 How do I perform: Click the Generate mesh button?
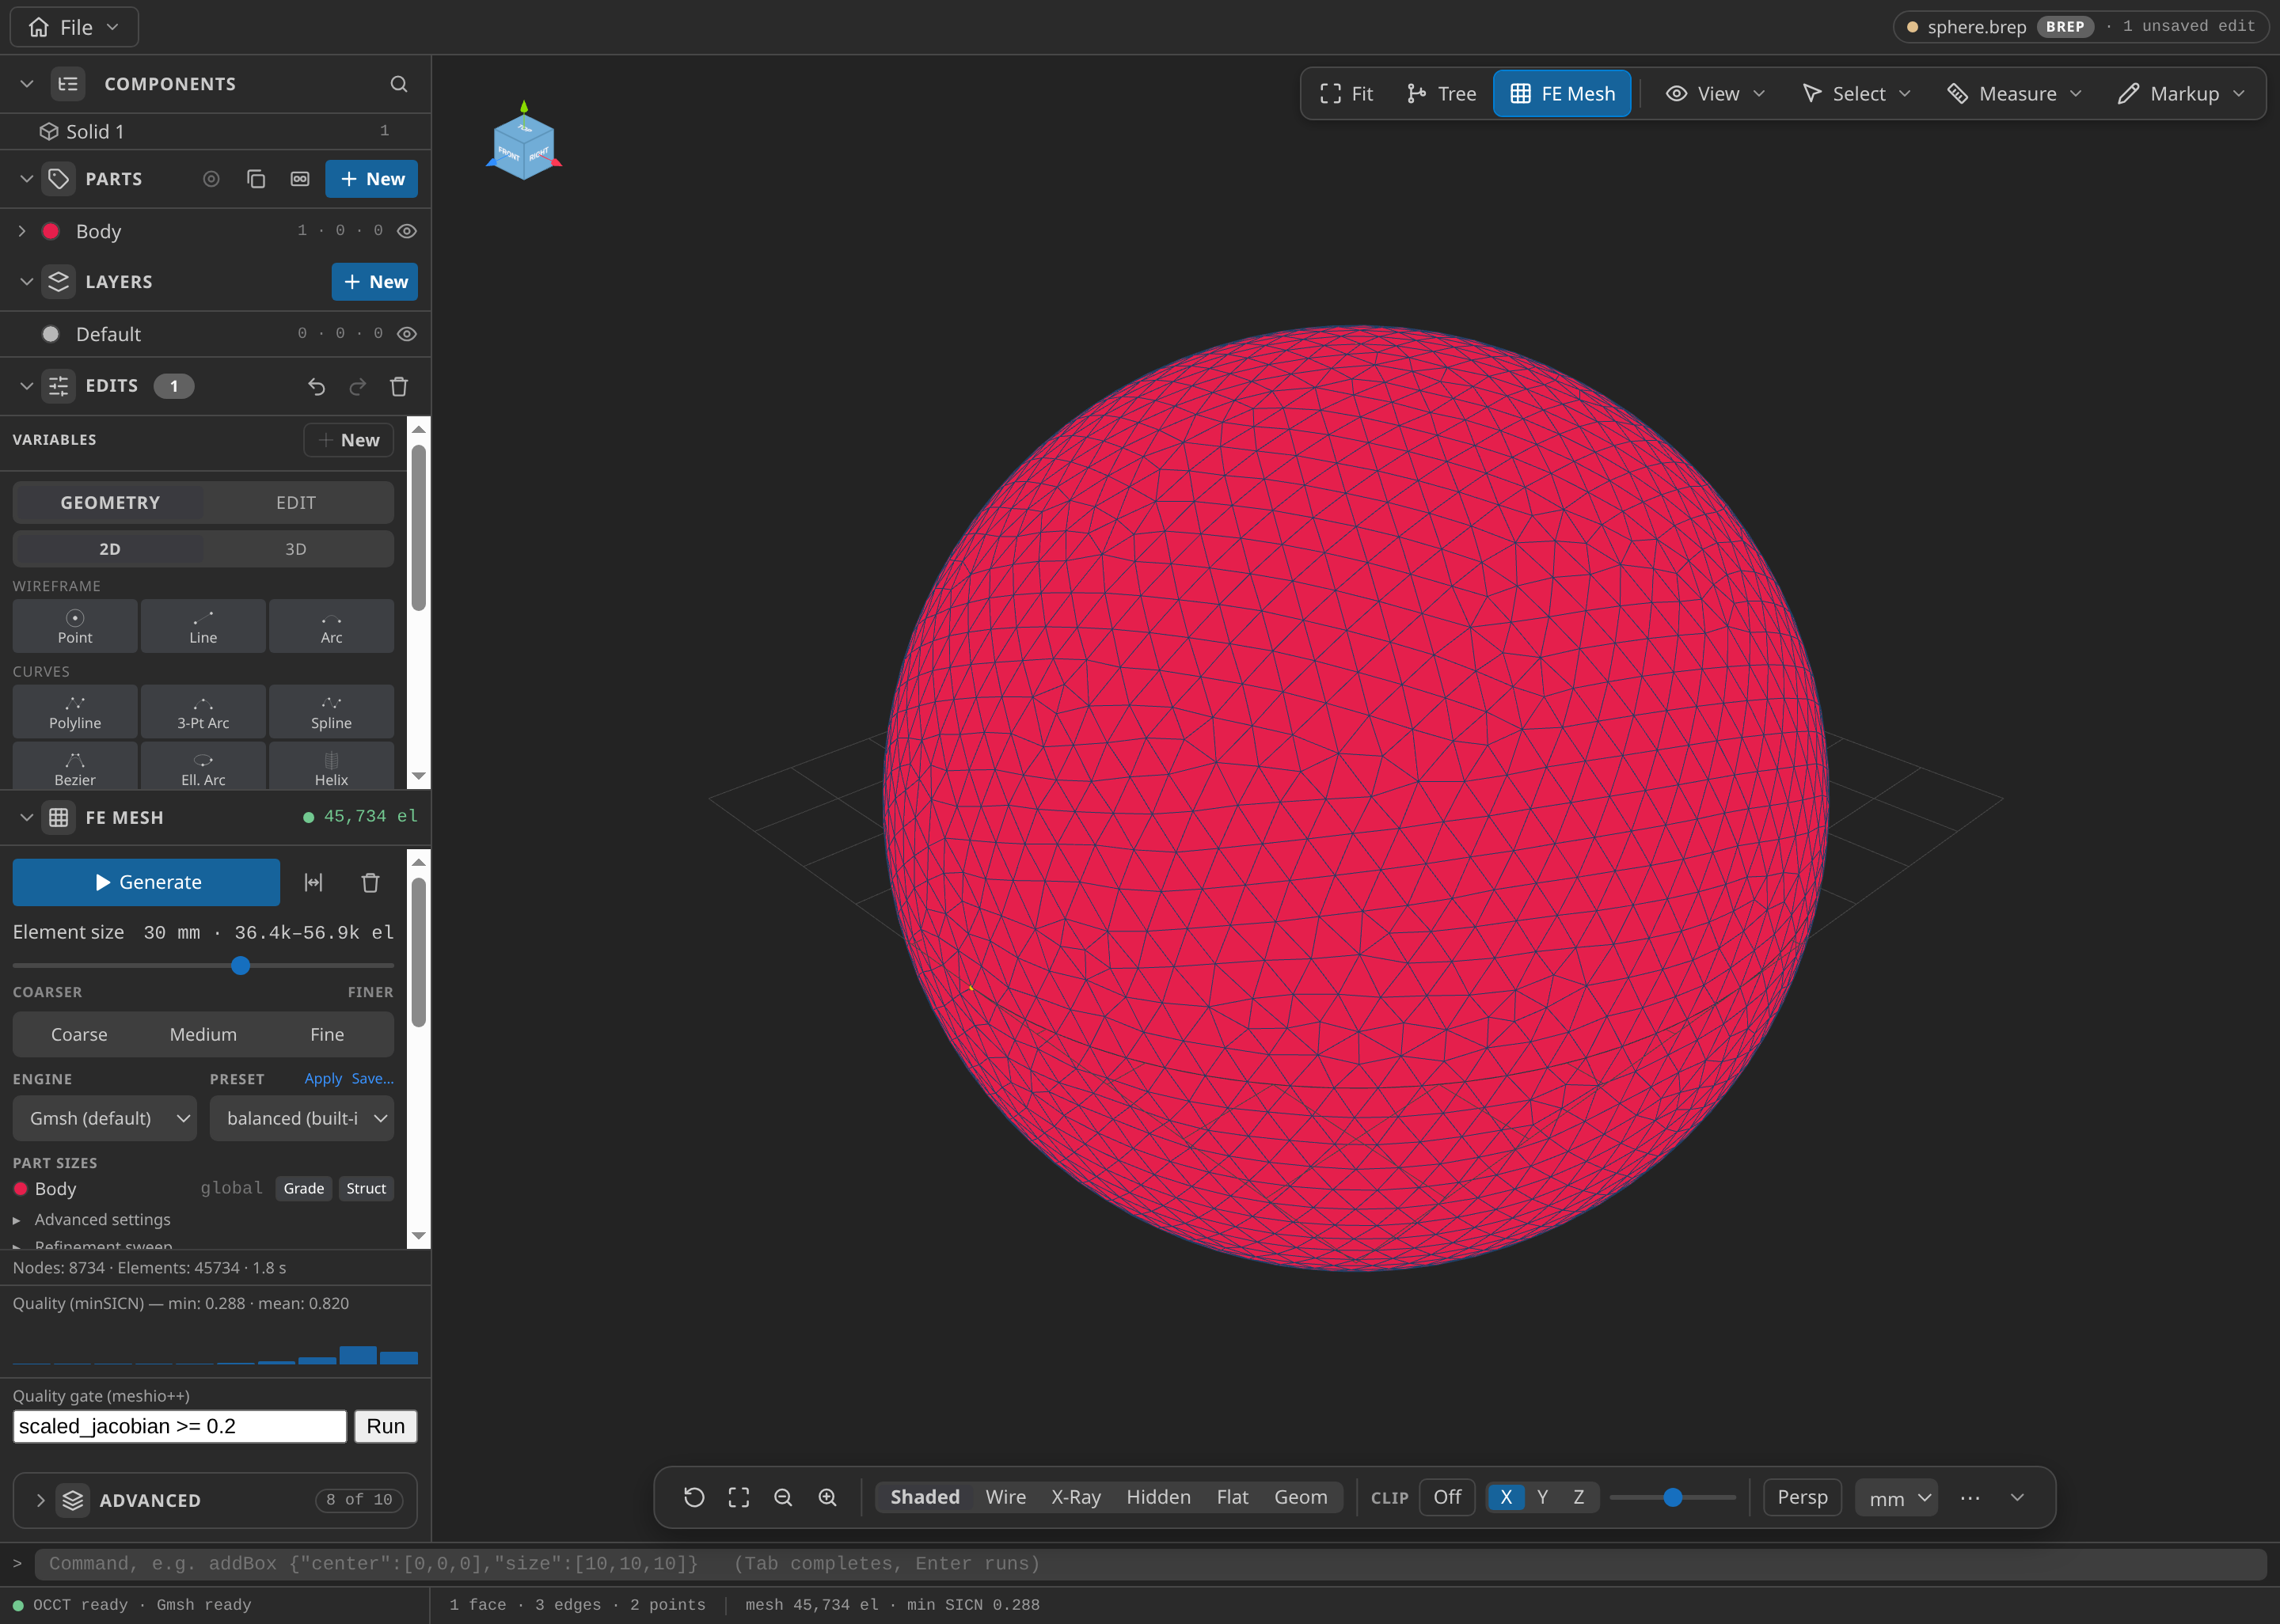click(x=146, y=882)
